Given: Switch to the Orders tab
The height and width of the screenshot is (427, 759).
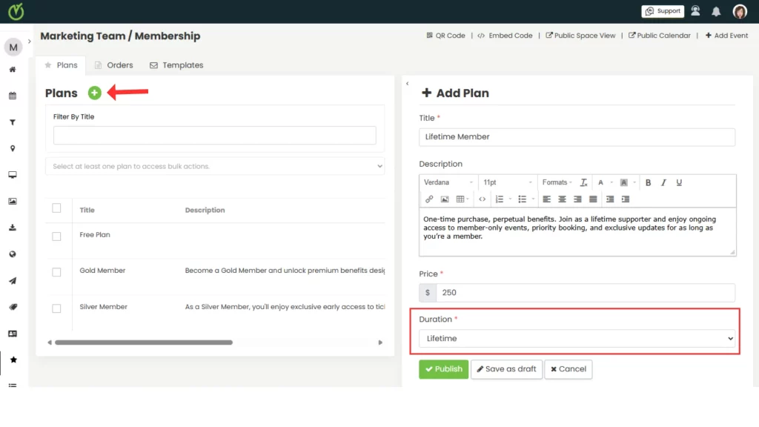Looking at the screenshot, I should click(x=113, y=65).
